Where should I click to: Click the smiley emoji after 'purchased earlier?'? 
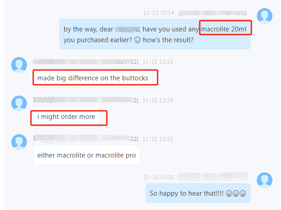(137, 40)
